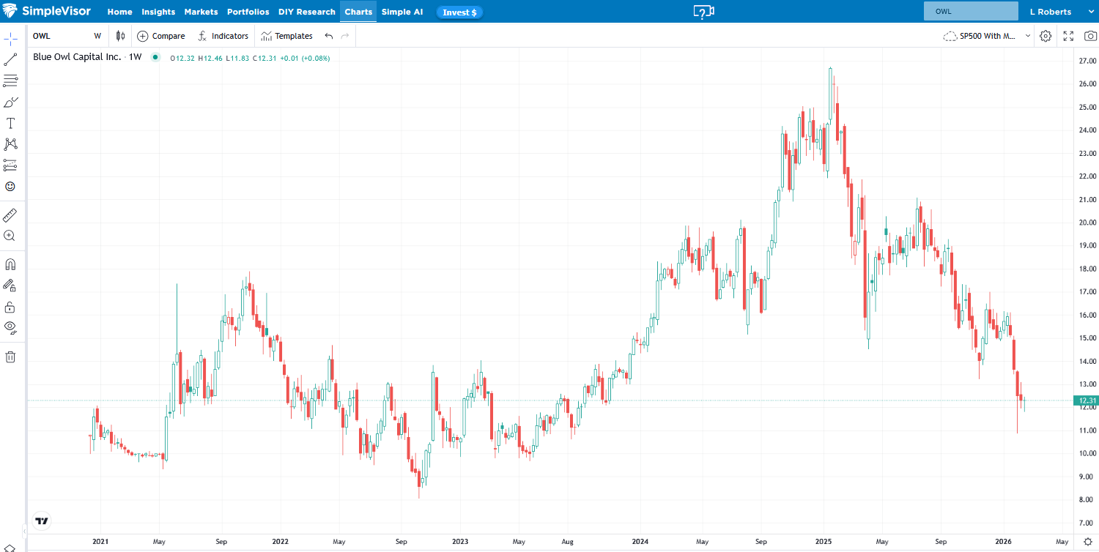Image resolution: width=1099 pixels, height=552 pixels.
Task: Click the Invest $ button
Action: 459,12
